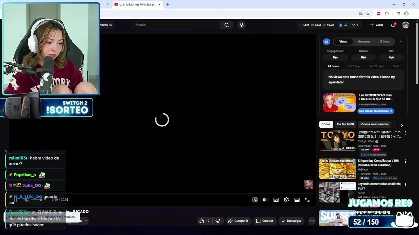Image resolution: width=419 pixels, height=235 pixels.
Task: Click See similar thumbnails button
Action: [376, 111]
